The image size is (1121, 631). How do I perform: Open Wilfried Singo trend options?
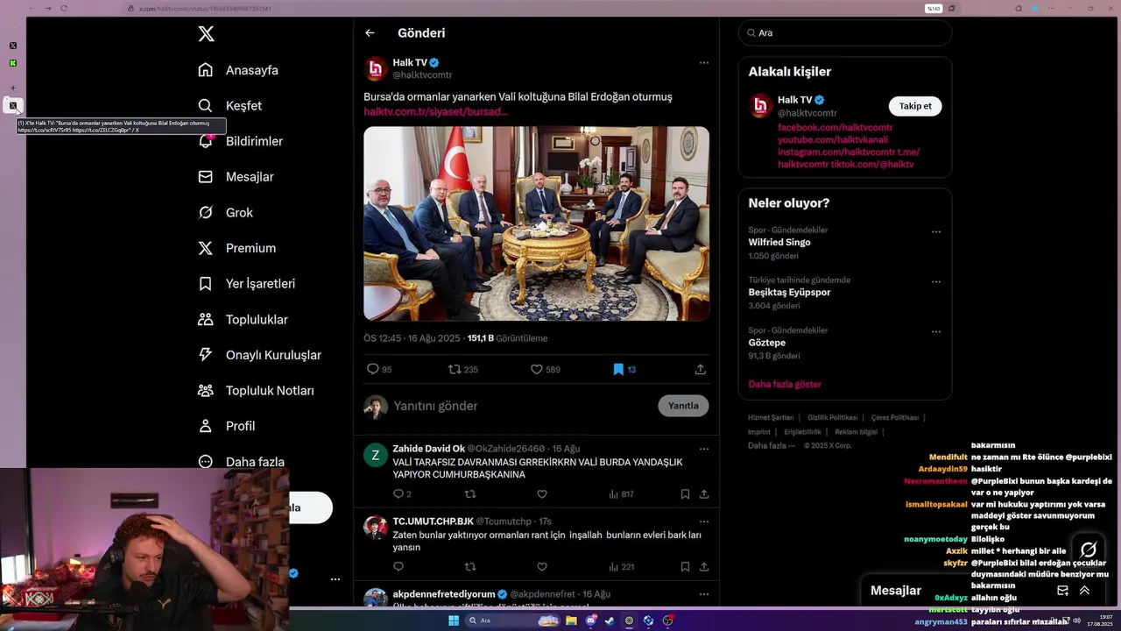(x=936, y=232)
